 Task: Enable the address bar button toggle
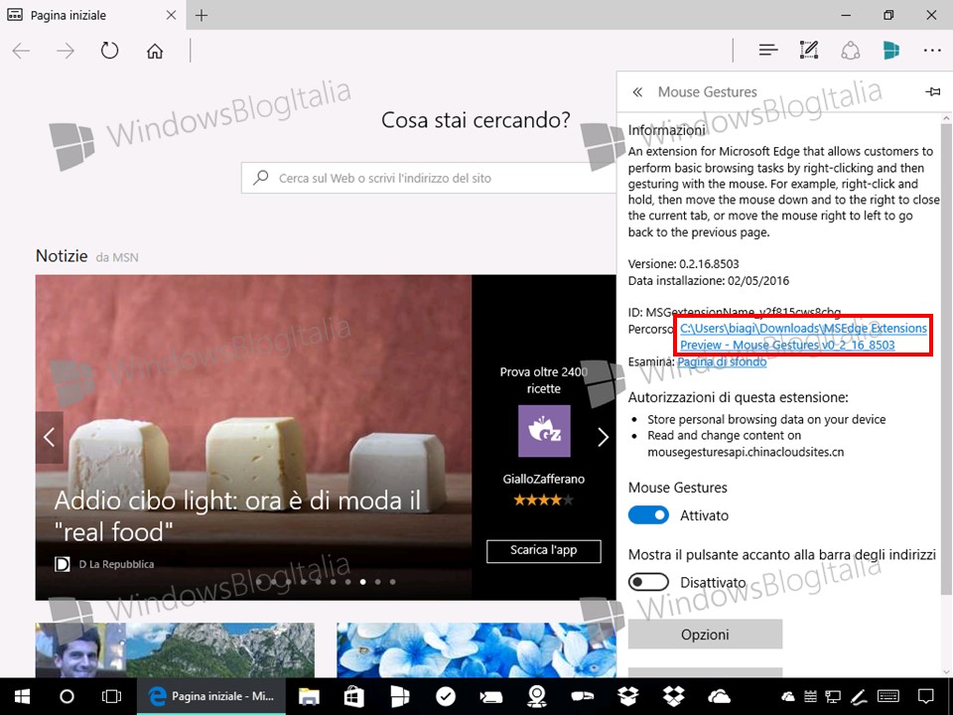[648, 582]
